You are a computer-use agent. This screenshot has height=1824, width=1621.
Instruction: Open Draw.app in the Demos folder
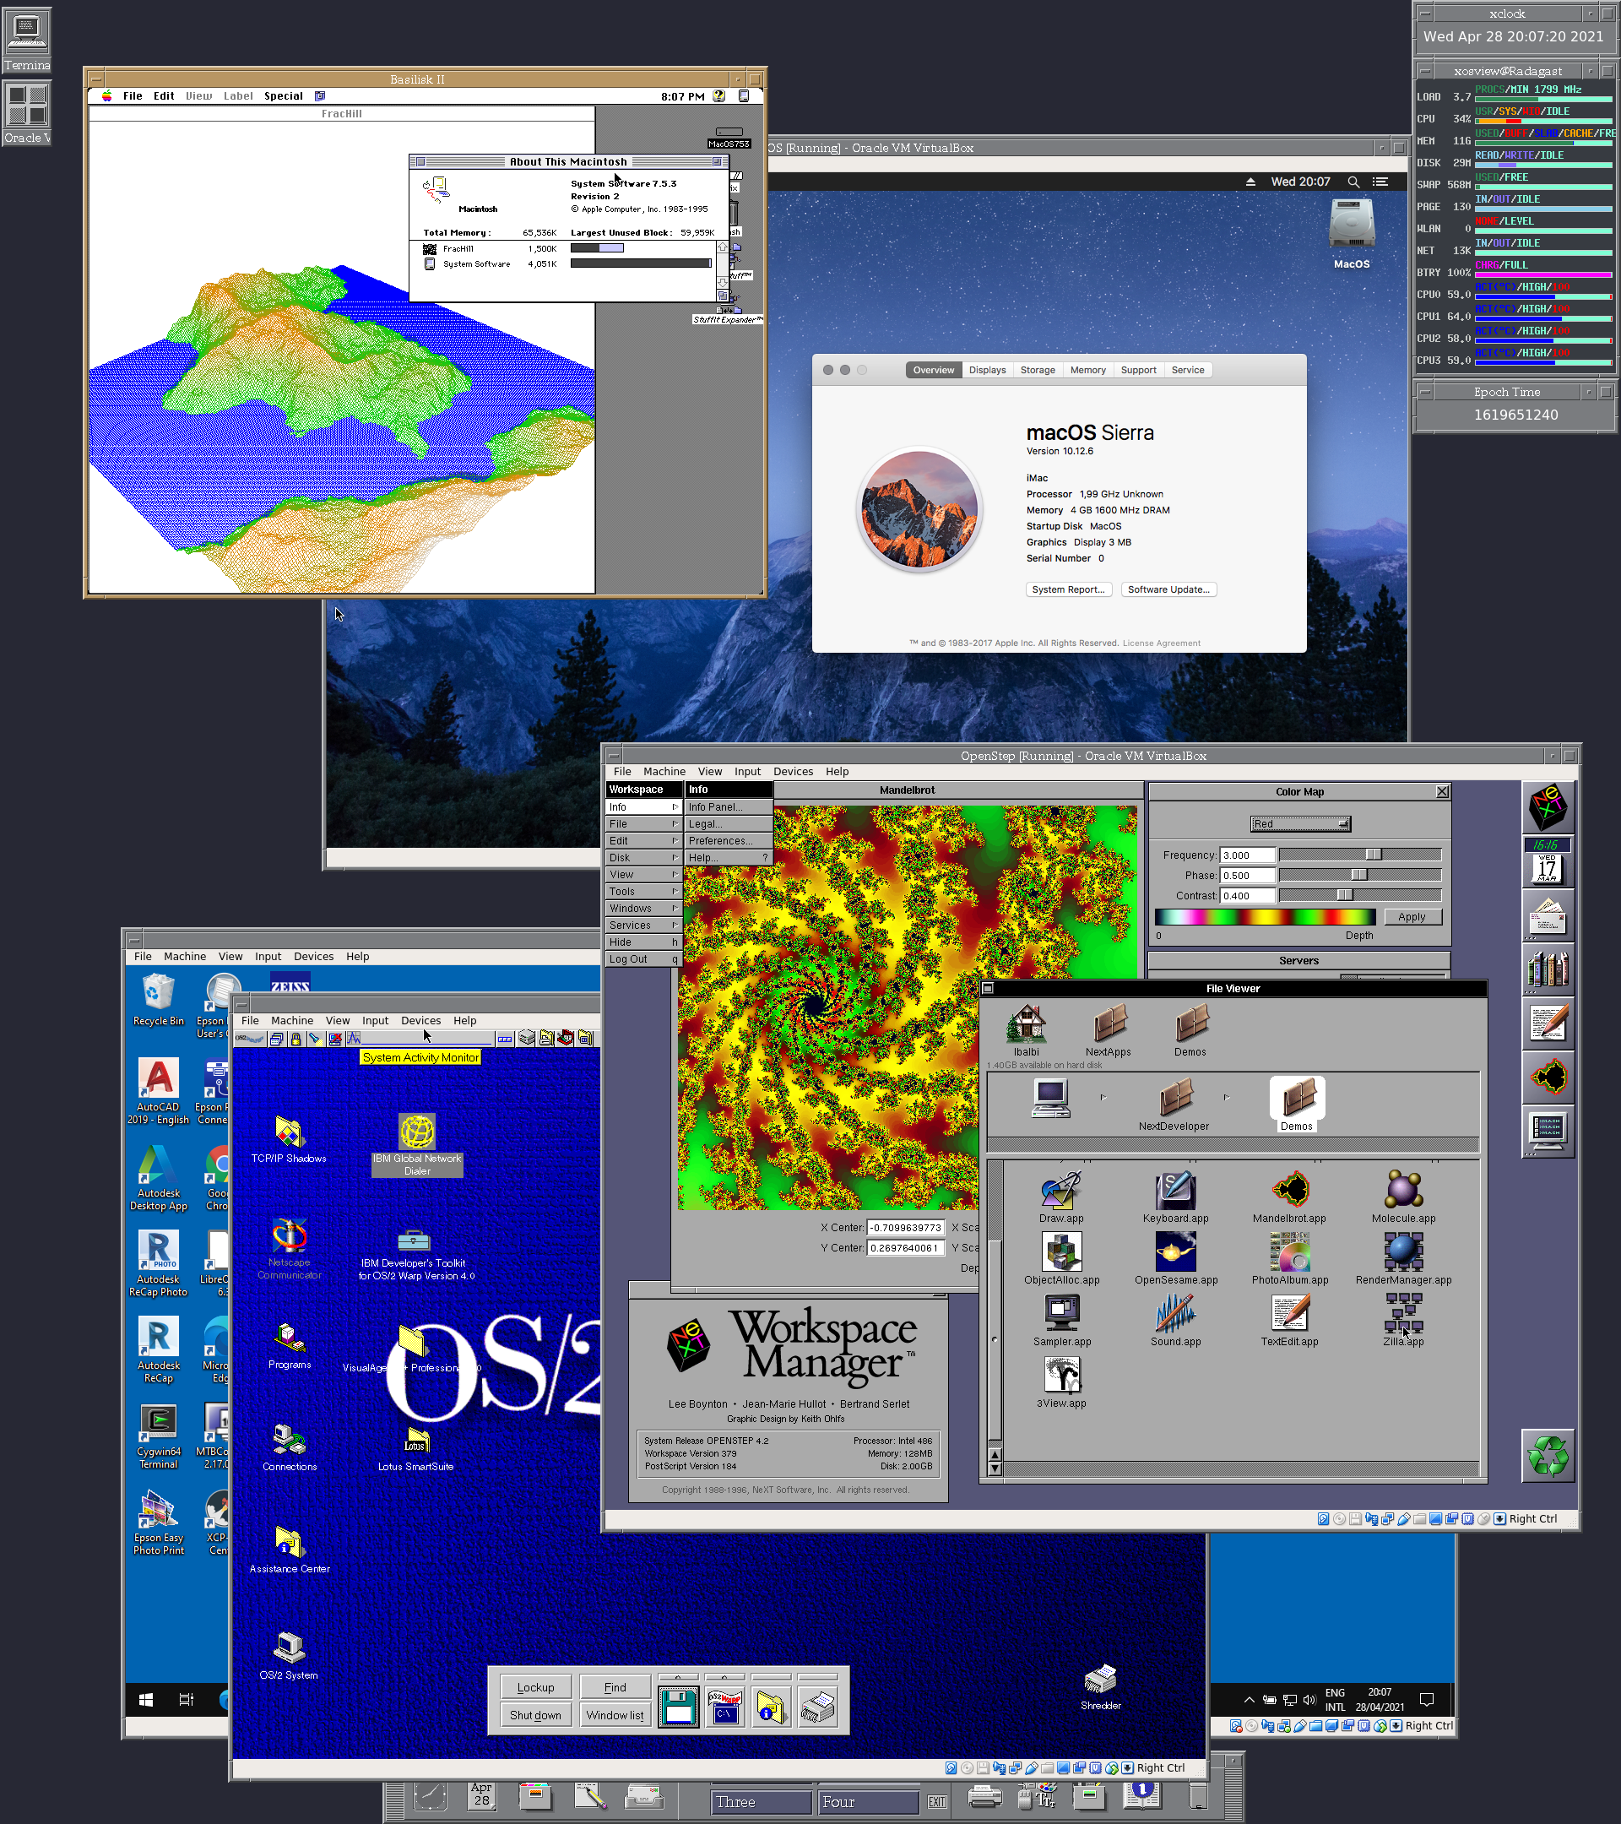pyautogui.click(x=1060, y=1193)
